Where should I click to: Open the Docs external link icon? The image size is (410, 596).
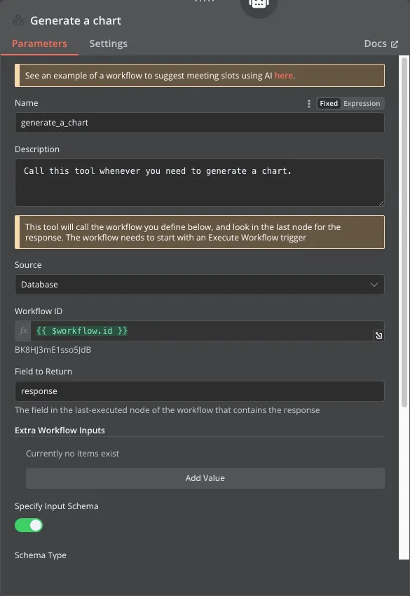point(395,44)
